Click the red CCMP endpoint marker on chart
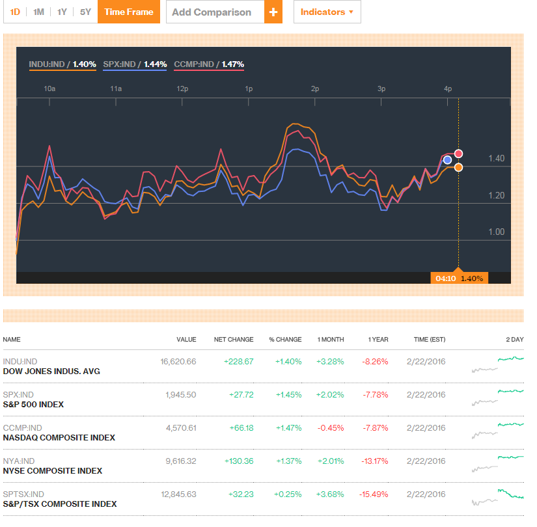 pos(459,154)
